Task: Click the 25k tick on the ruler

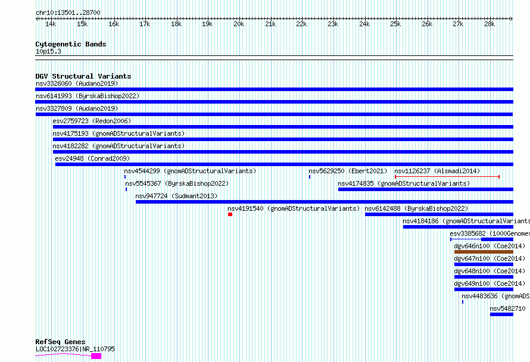Action: pos(395,24)
